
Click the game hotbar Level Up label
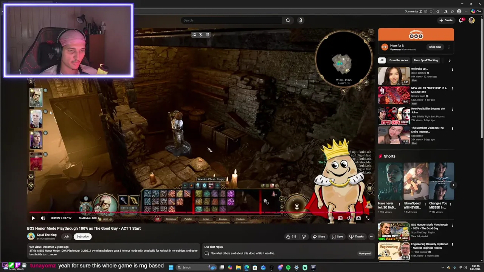[x=107, y=219]
